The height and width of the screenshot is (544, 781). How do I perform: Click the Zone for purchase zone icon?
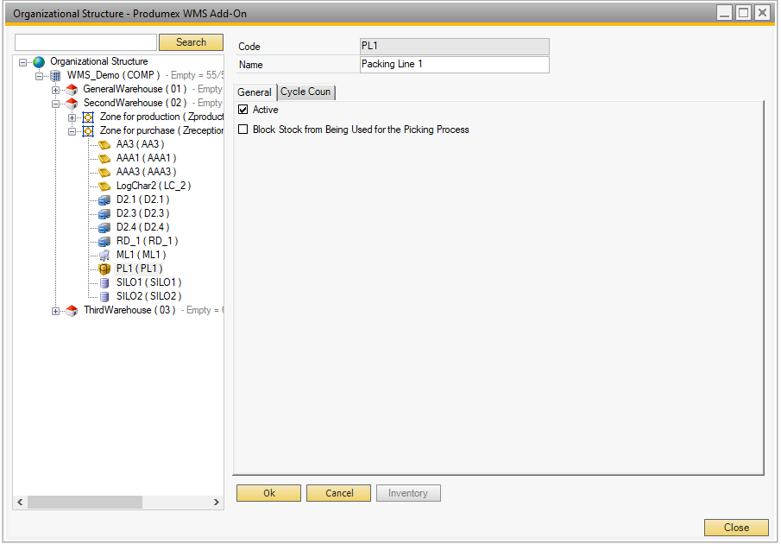pyautogui.click(x=88, y=131)
